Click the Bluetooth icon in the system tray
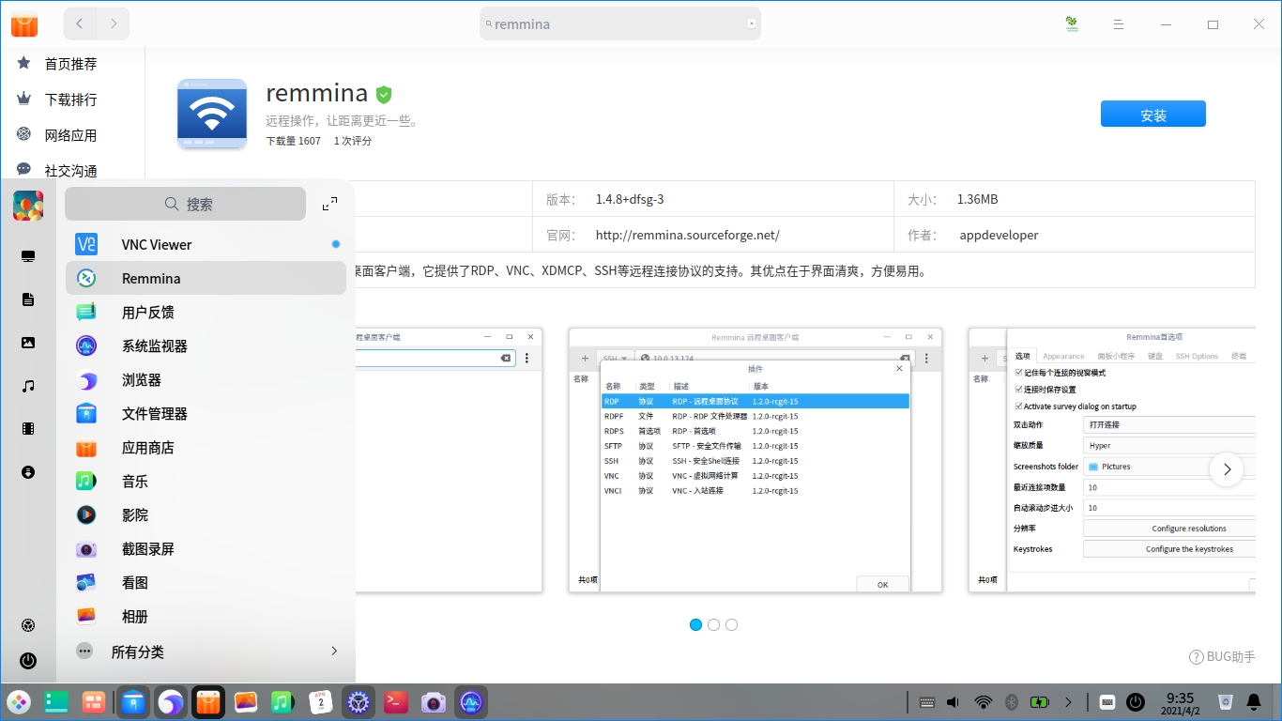Viewport: 1282px width, 721px height. tap(1012, 702)
